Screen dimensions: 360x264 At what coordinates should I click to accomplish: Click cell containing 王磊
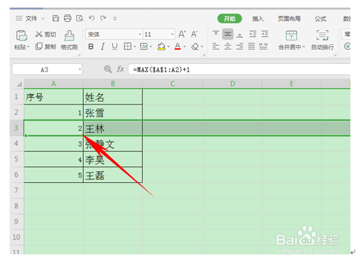click(x=113, y=175)
